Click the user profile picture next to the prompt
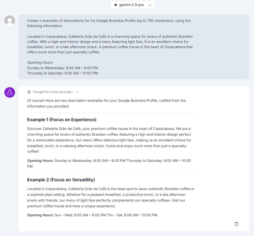The height and width of the screenshot is (236, 254). pyautogui.click(x=10, y=21)
